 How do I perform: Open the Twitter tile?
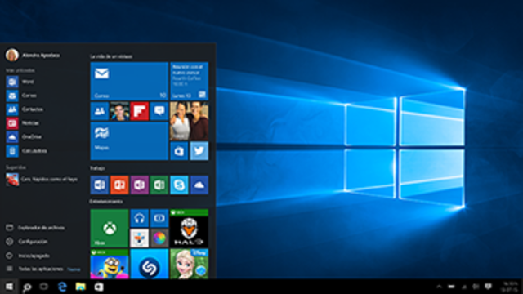tap(199, 151)
